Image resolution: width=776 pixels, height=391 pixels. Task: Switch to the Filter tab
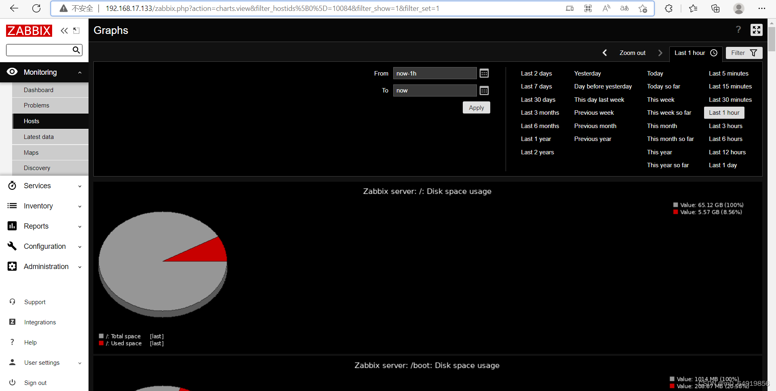tap(744, 53)
